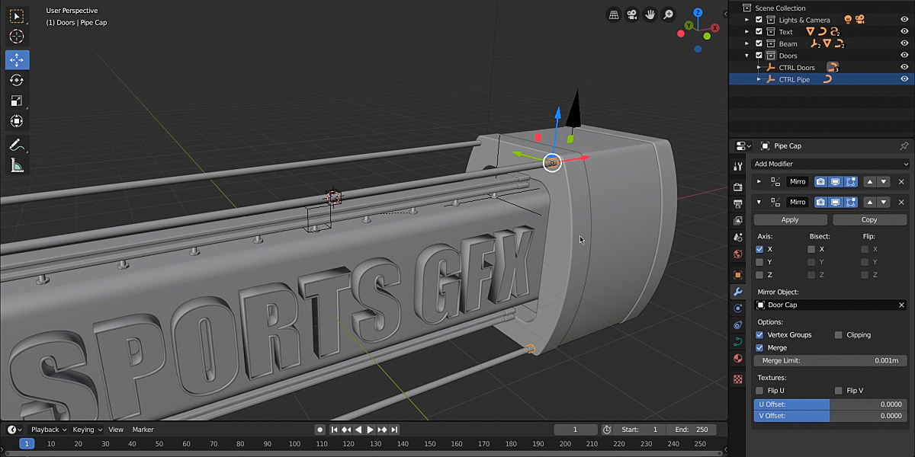Viewport: 915px width, 457px height.
Task: Click the zoom magnifier icon in viewport header
Action: (x=666, y=14)
